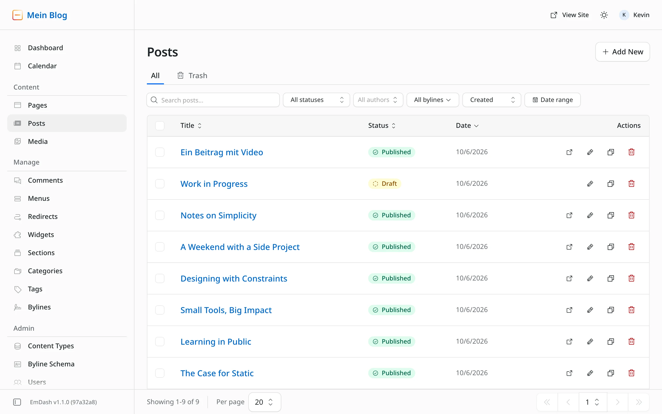Screen dimensions: 662x414
Task: Select all posts header checkbox
Action: [160, 126]
